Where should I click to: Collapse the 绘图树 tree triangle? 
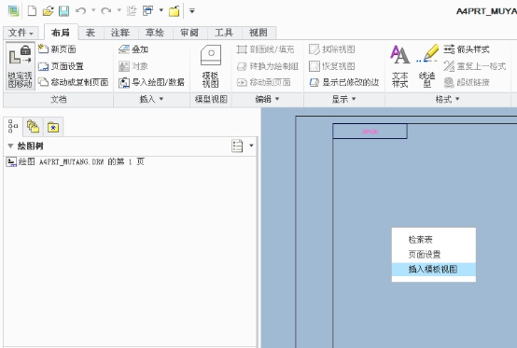pos(10,146)
